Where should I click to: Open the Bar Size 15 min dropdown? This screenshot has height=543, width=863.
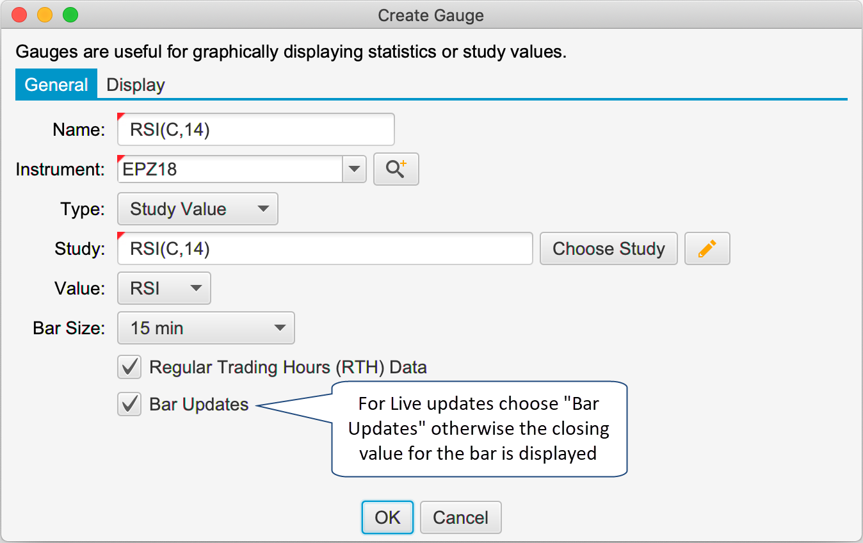[x=206, y=328]
